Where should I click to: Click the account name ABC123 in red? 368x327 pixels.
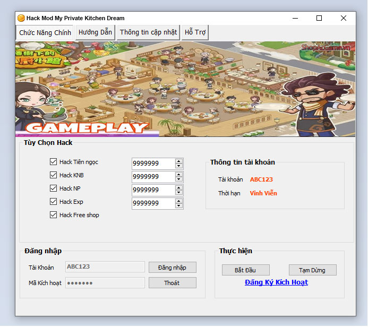[x=261, y=179]
